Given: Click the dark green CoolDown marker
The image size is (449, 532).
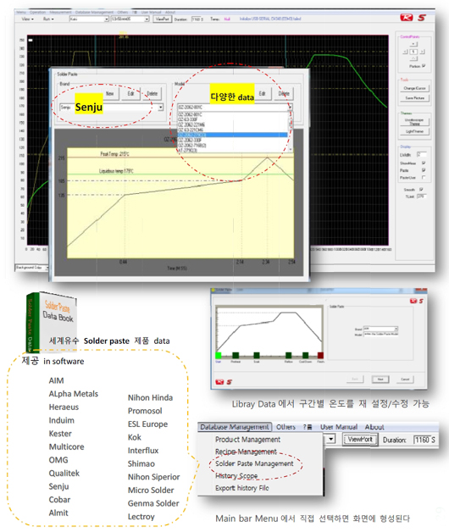Looking at the screenshot, I should 306,355.
